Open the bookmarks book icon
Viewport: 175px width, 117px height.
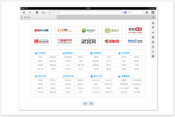[x=43, y=12]
